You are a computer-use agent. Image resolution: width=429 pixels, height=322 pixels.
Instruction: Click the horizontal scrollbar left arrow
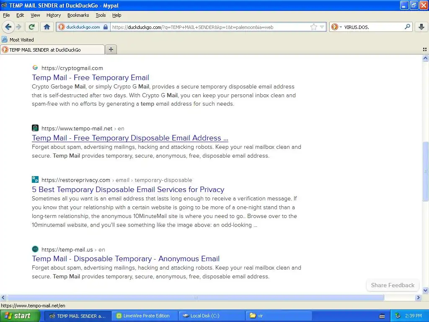3,297
